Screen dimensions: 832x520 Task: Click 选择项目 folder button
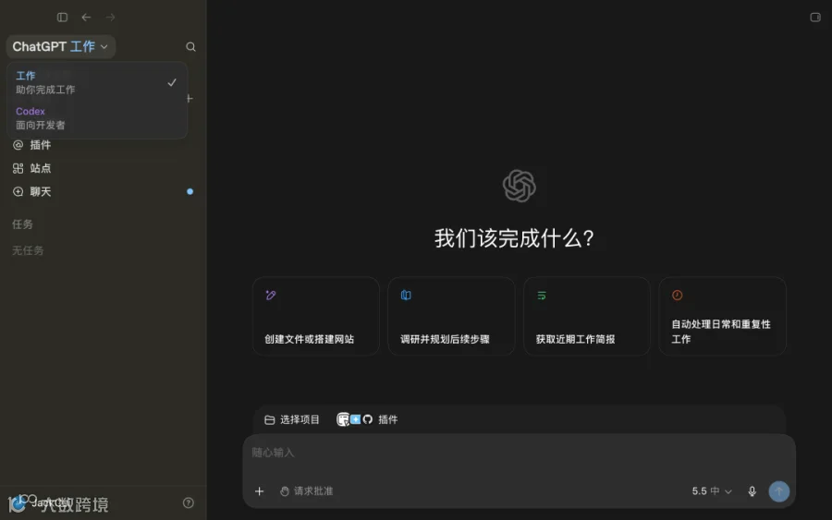(292, 419)
